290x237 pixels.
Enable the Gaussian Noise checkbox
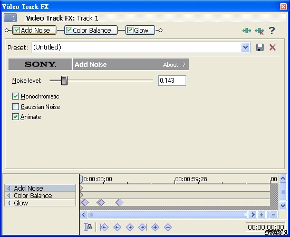coord(15,106)
